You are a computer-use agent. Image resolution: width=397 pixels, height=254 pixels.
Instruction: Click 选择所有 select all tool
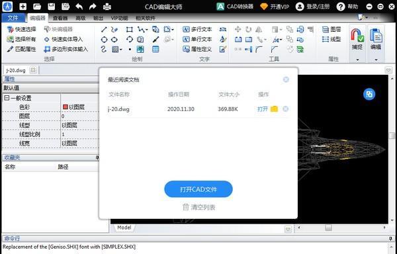click(22, 40)
